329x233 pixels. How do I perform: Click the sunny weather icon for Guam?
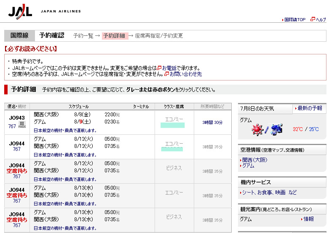tap(257, 129)
